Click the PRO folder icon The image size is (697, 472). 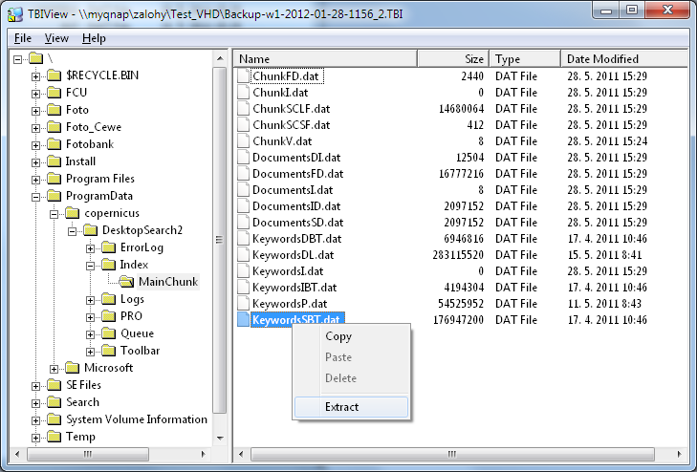108,316
